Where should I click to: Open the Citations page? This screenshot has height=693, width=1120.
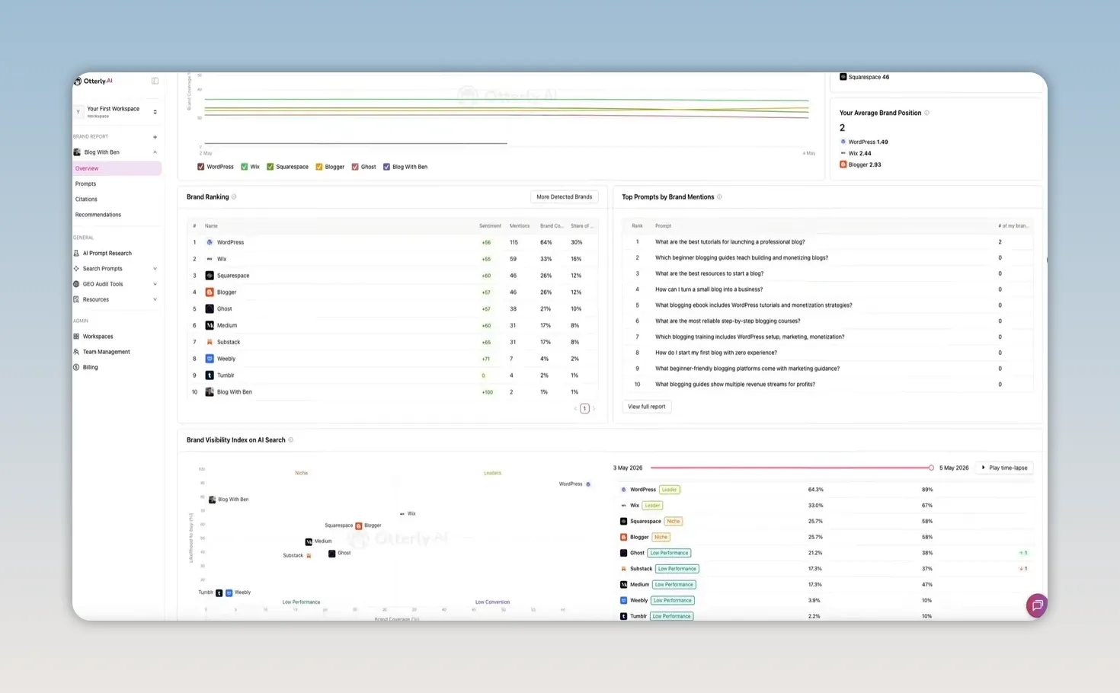pyautogui.click(x=86, y=200)
